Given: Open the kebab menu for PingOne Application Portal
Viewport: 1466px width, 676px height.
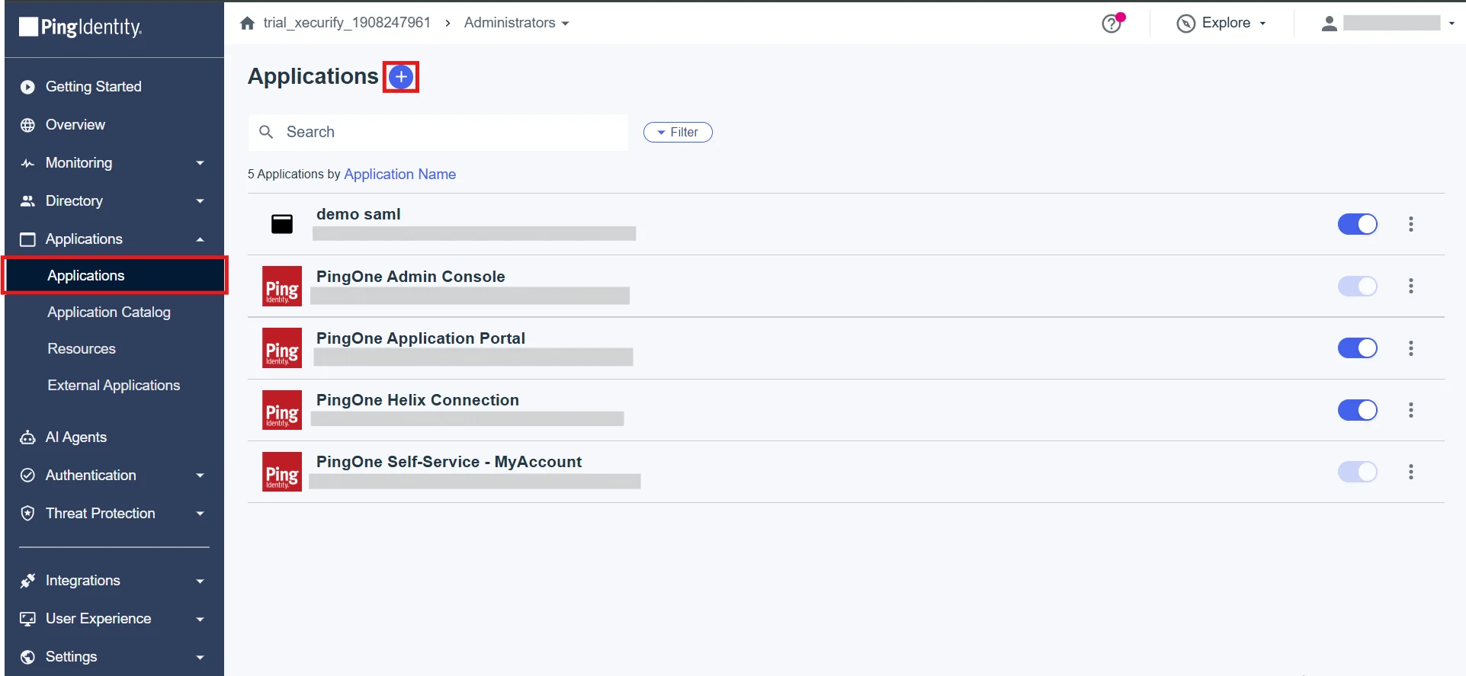Looking at the screenshot, I should pyautogui.click(x=1410, y=348).
